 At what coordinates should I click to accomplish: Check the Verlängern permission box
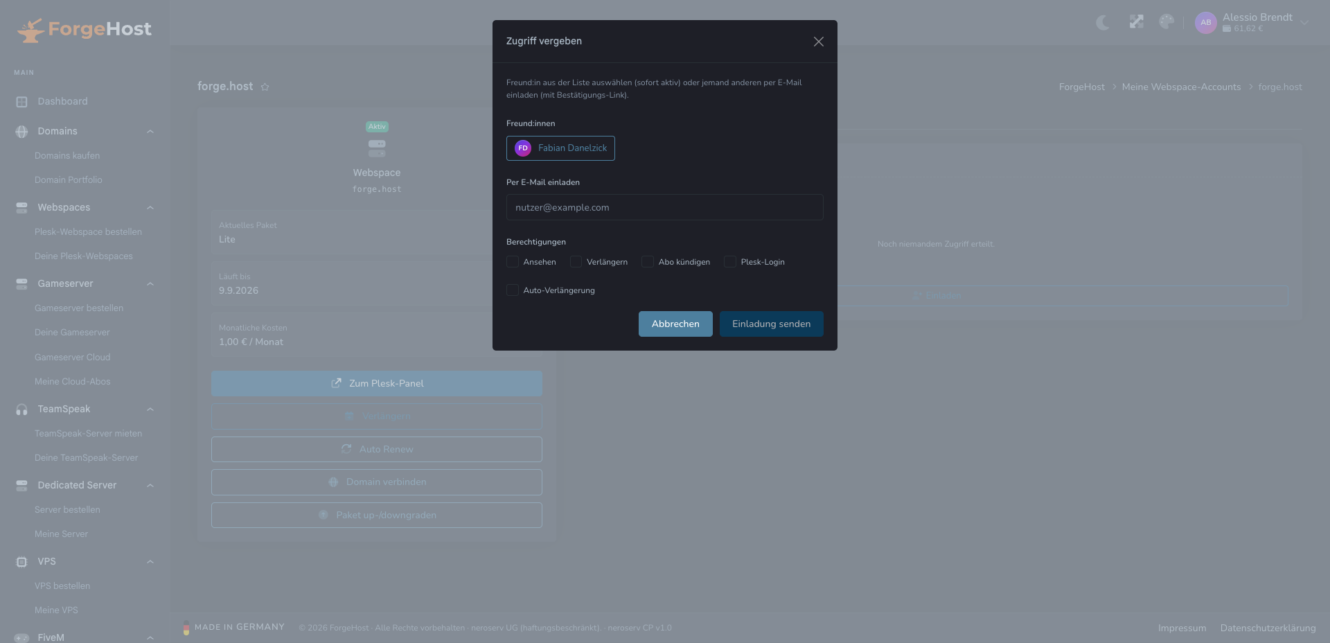(x=576, y=262)
